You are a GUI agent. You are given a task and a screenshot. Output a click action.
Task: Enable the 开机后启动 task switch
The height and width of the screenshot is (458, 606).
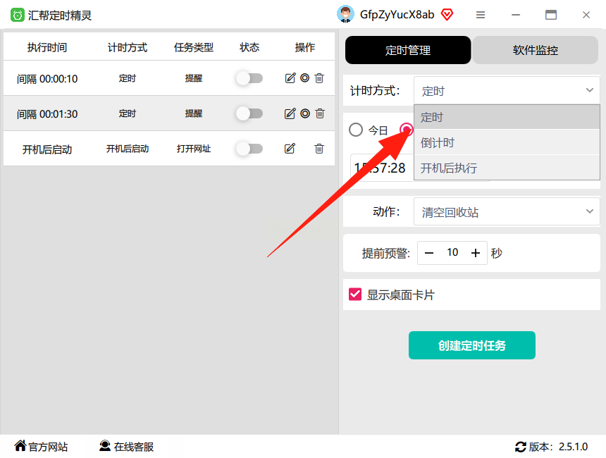[x=249, y=149]
